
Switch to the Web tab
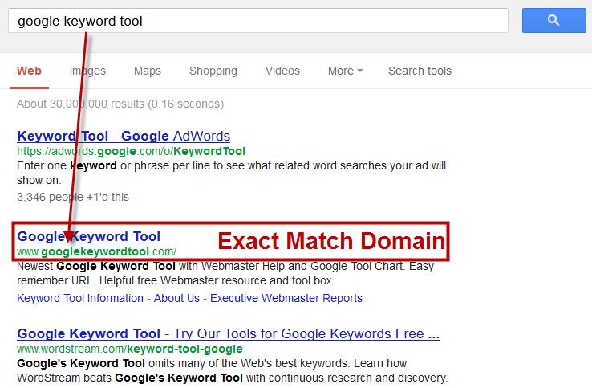point(29,71)
